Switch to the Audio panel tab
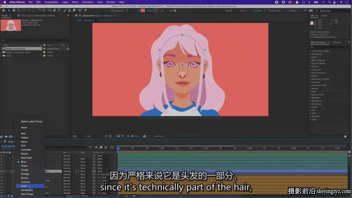 point(324,16)
